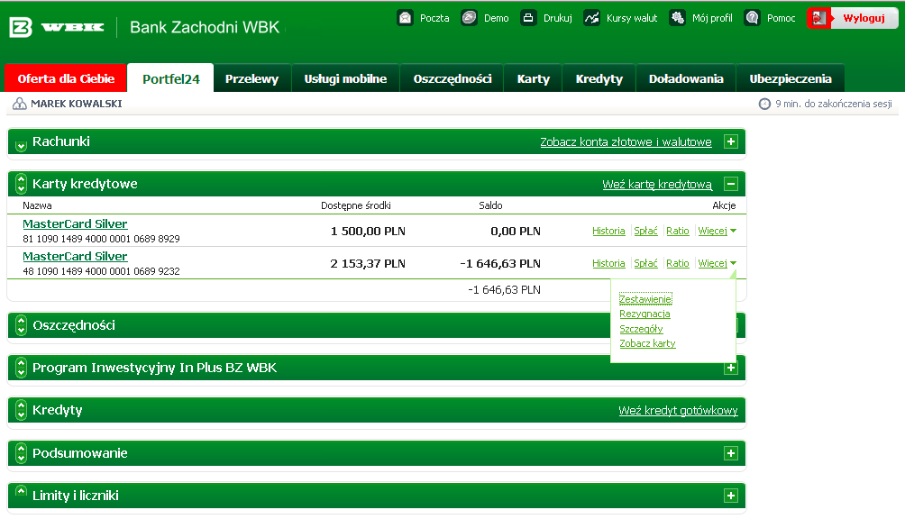This screenshot has width=905, height=519.
Task: Switch to the Karty tab
Action: 534,78
